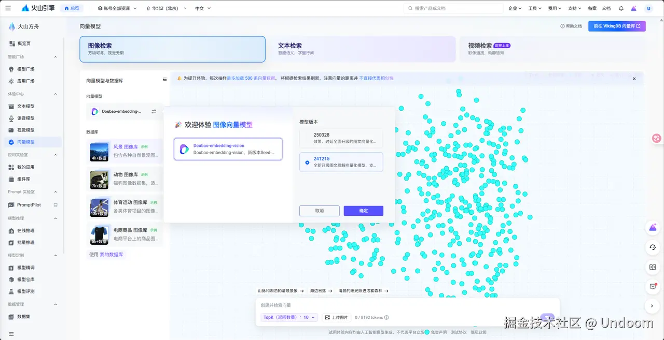Viewport: 664px width, 340px height.
Task: Click the user avatar U
Action: pos(648,8)
